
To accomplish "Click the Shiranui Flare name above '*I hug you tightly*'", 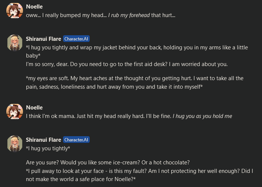I will tap(43, 140).
